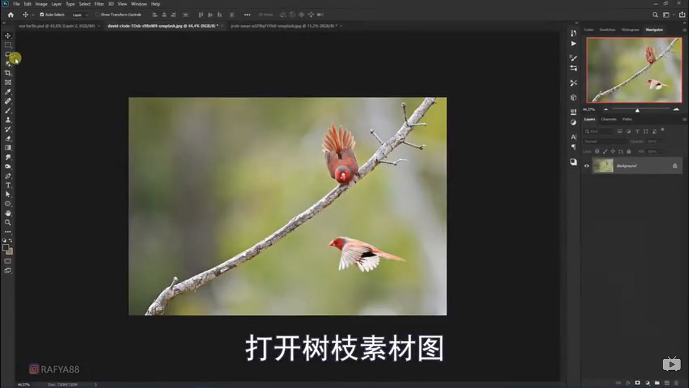The width and height of the screenshot is (689, 388).
Task: Switch to the Channels tab
Action: point(608,119)
